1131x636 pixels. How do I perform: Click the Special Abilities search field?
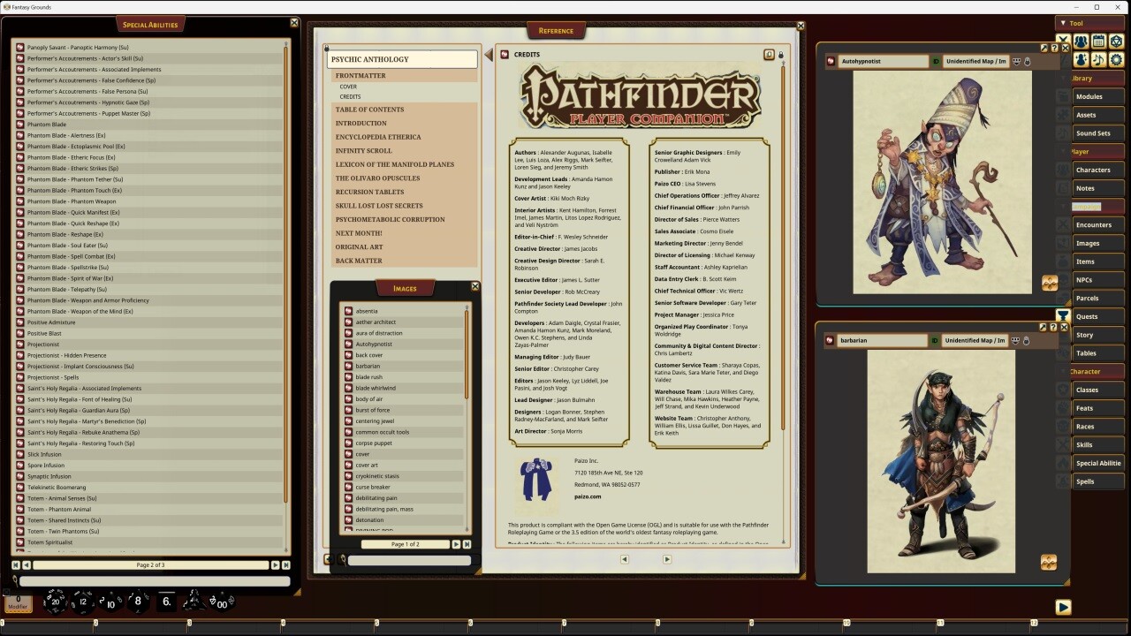pos(155,581)
